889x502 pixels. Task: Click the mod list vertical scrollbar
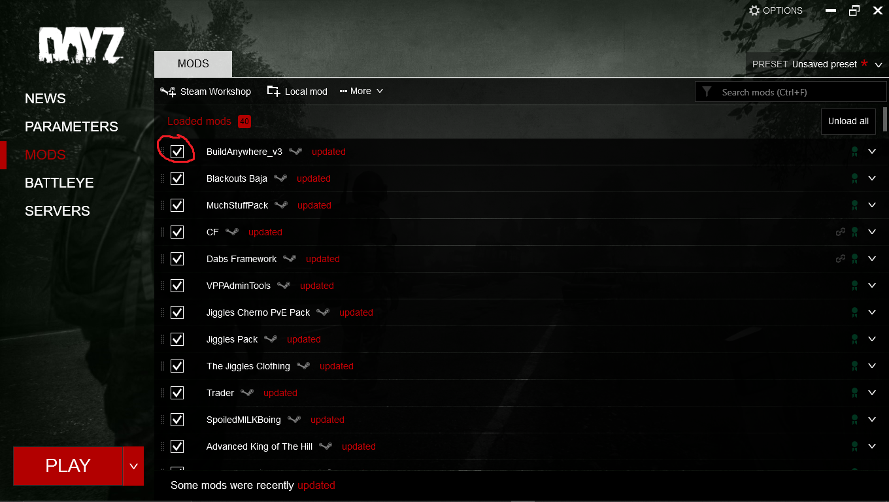tap(885, 120)
